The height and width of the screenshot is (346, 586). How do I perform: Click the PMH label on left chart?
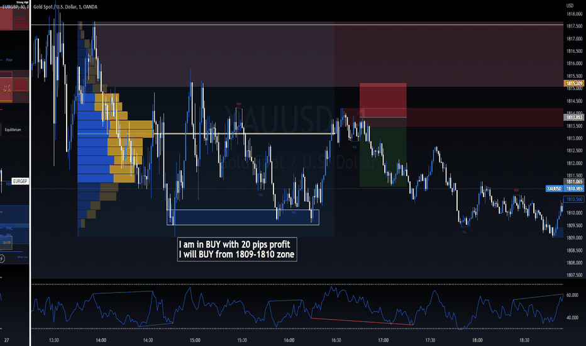pos(9,60)
